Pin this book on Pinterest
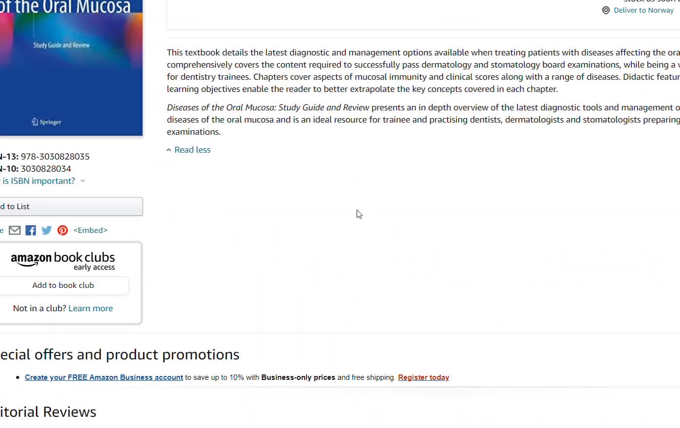The height and width of the screenshot is (428, 680). click(63, 231)
